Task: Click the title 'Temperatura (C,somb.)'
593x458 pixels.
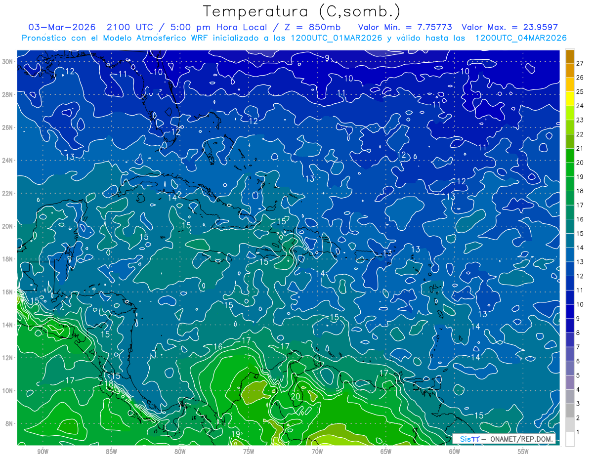Action: click(x=302, y=11)
